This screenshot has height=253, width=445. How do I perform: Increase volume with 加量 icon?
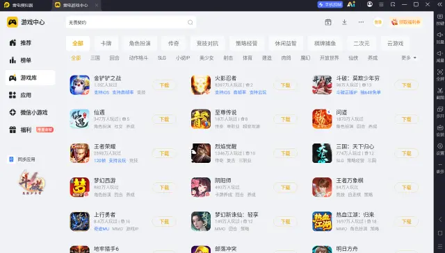coord(440,37)
